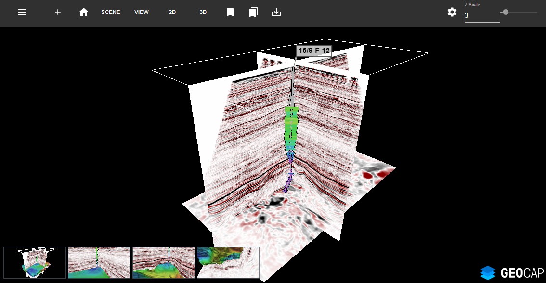Click the home icon to reset the view
The height and width of the screenshot is (283, 546).
point(84,12)
